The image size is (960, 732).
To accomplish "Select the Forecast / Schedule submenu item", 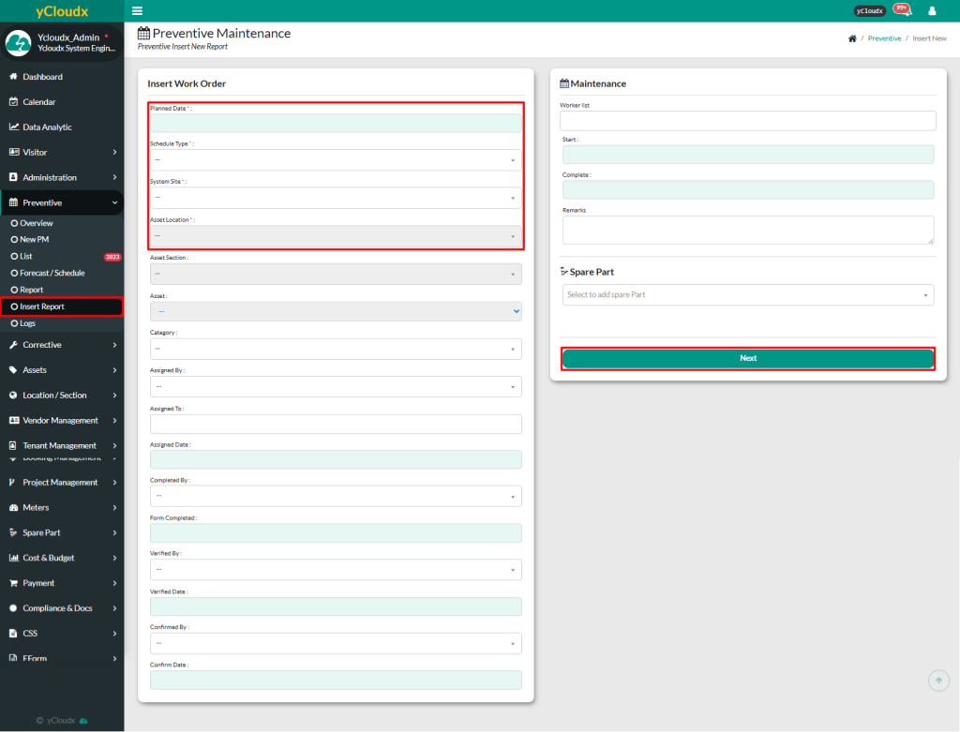I will [x=52, y=273].
